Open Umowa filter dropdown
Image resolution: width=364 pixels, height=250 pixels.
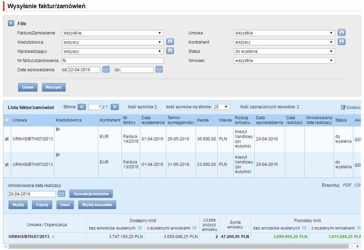[x=284, y=33]
